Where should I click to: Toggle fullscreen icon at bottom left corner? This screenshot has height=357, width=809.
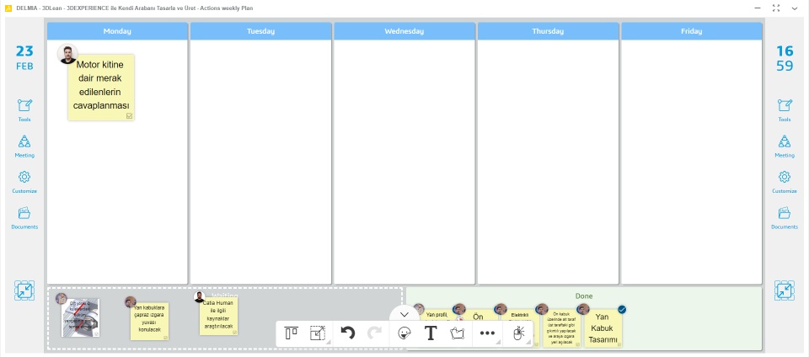(24, 290)
